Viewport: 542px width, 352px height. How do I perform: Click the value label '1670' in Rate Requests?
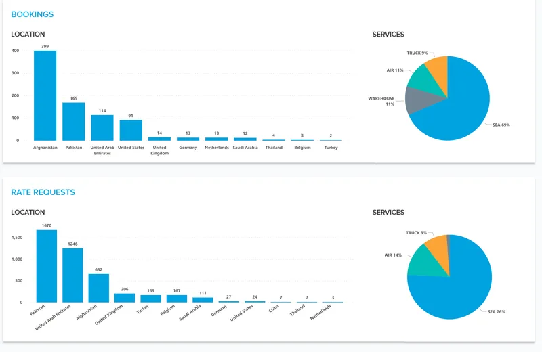pyautogui.click(x=47, y=225)
